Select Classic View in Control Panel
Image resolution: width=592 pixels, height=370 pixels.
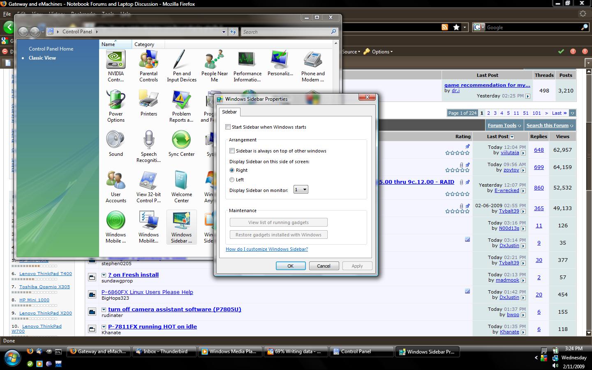42,58
